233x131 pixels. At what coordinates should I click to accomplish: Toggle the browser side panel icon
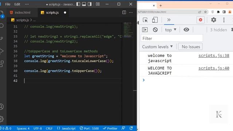(x=224, y=12)
